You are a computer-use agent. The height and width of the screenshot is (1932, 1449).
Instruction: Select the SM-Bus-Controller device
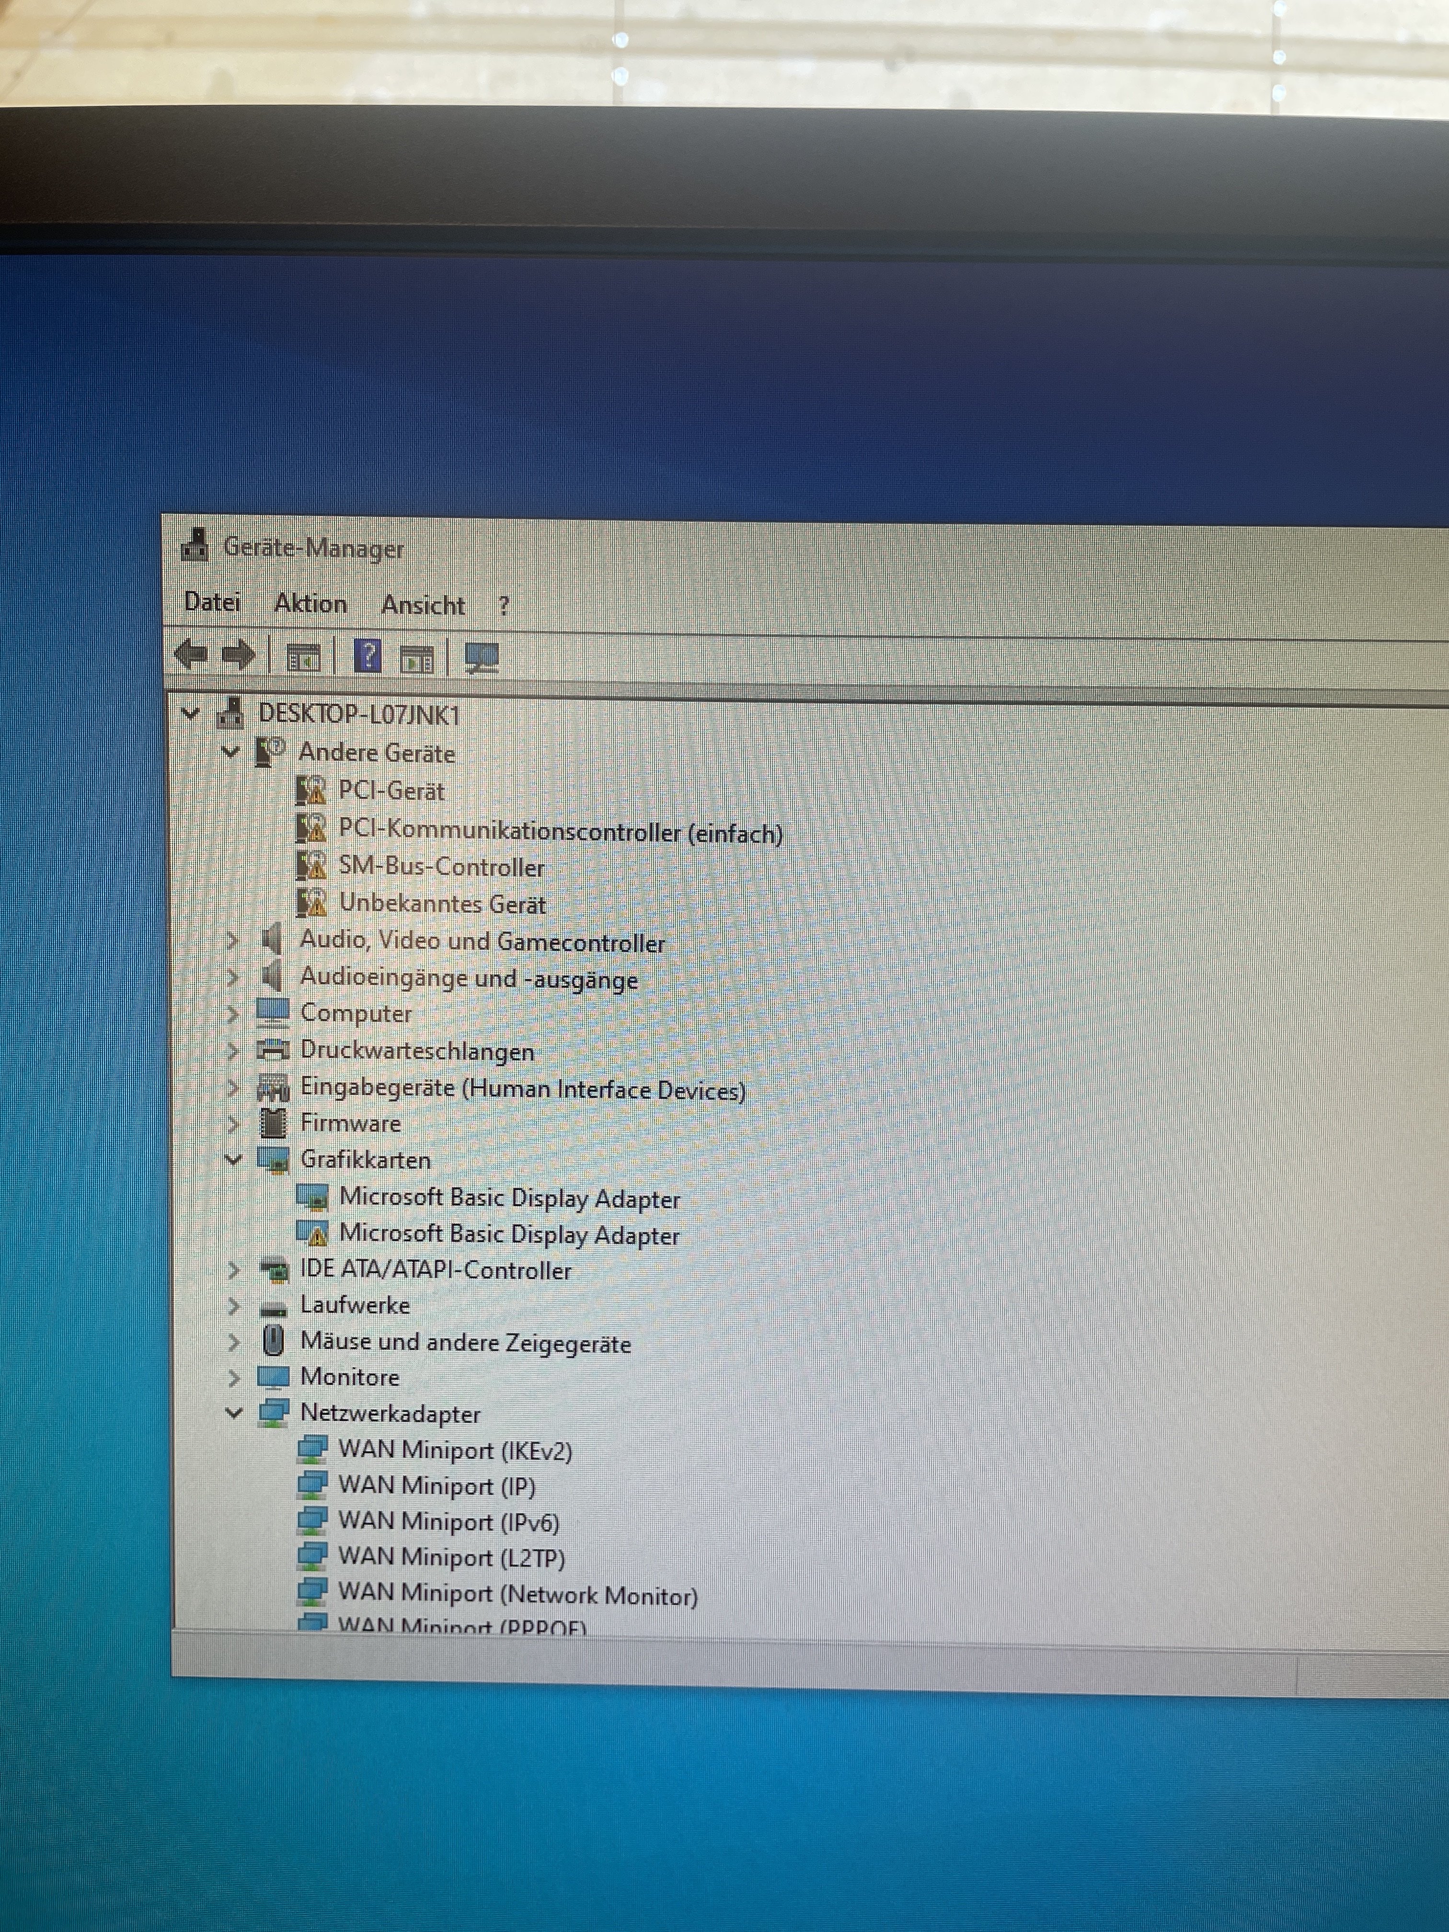[x=441, y=867]
